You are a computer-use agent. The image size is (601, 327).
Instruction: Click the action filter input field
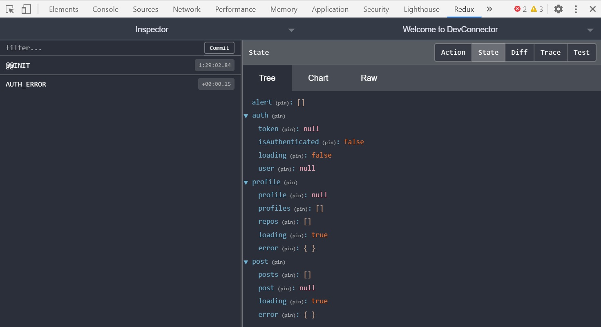coord(102,48)
